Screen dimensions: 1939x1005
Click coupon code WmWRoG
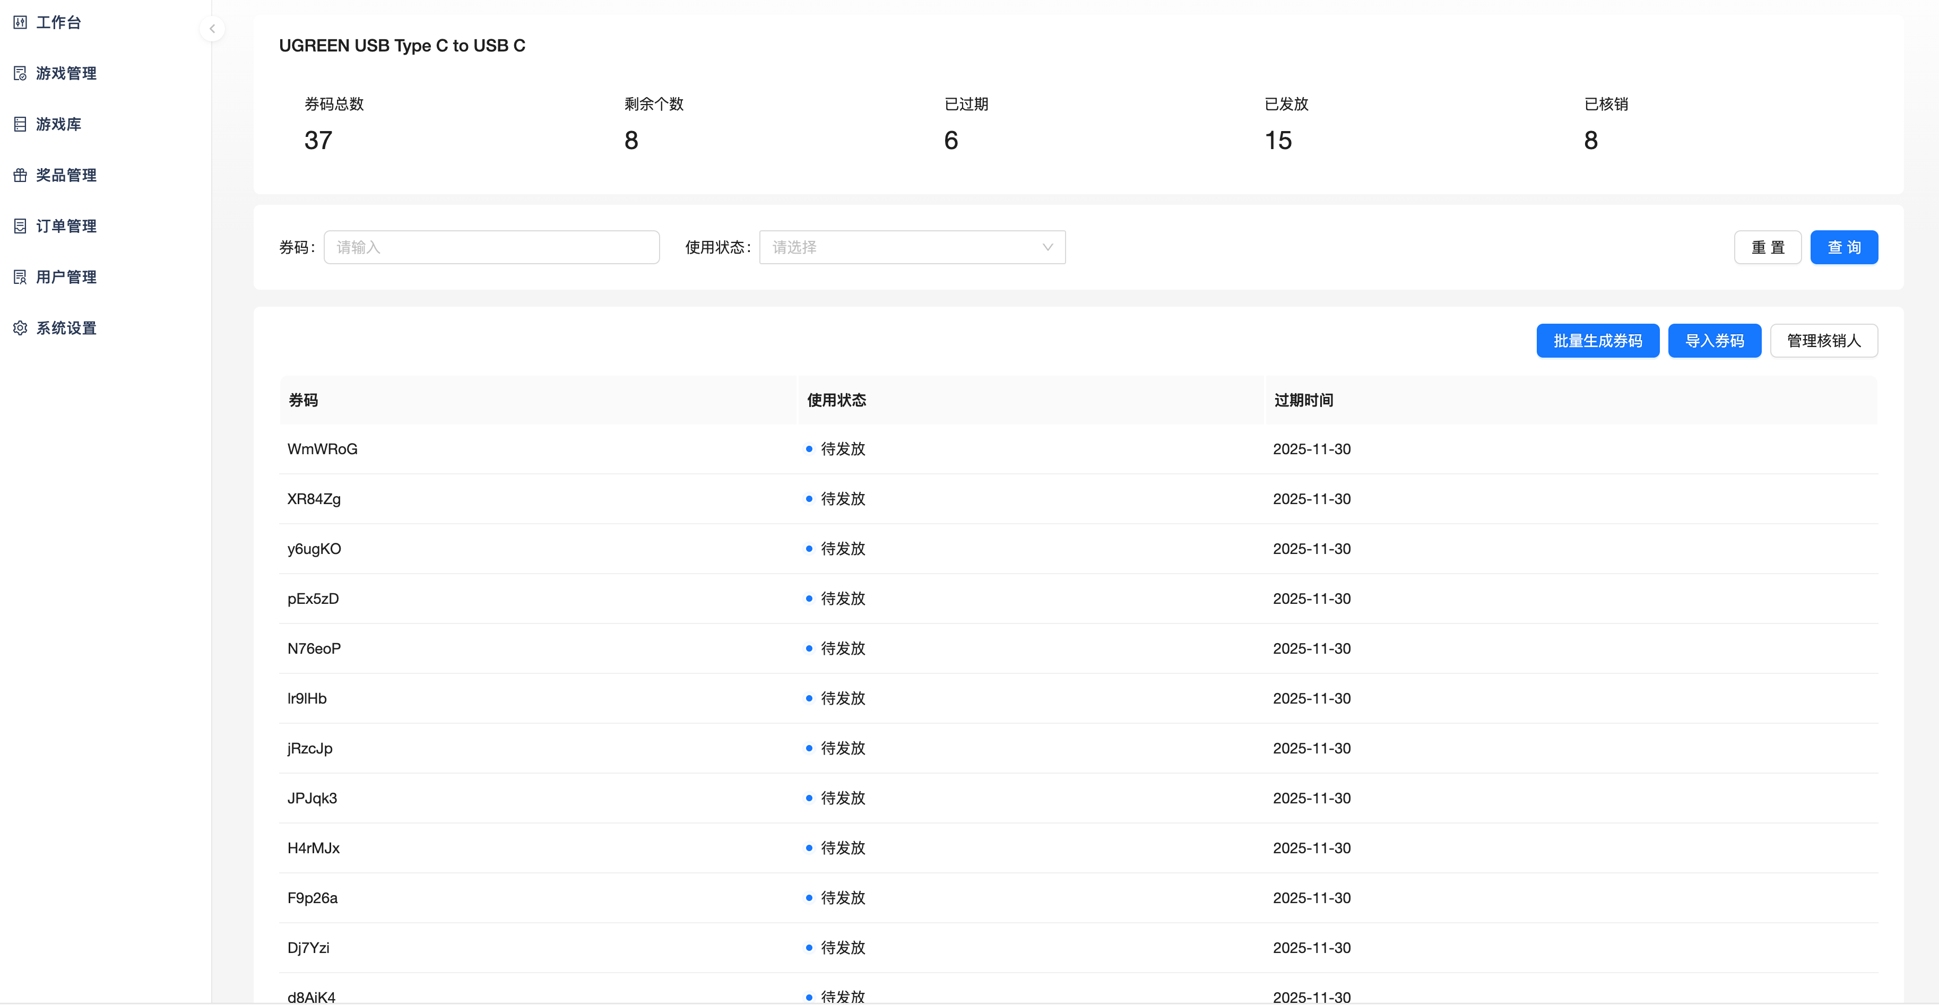tap(322, 449)
